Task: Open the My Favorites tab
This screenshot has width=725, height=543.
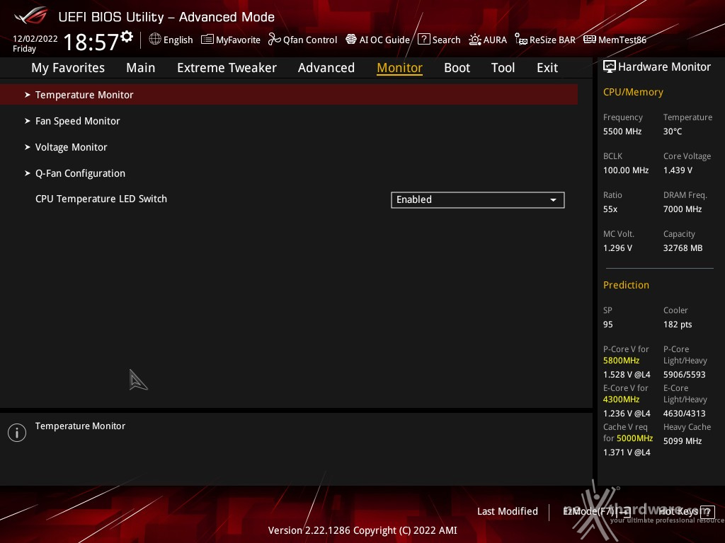Action: [x=68, y=68]
